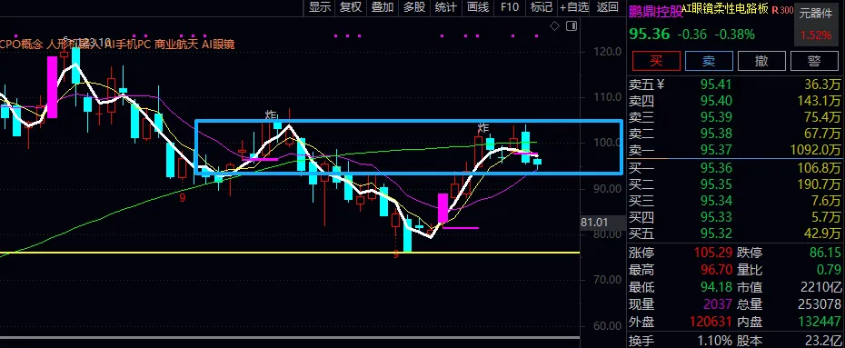
Task: Toggle the side panel layout icon
Action: tap(571, 25)
